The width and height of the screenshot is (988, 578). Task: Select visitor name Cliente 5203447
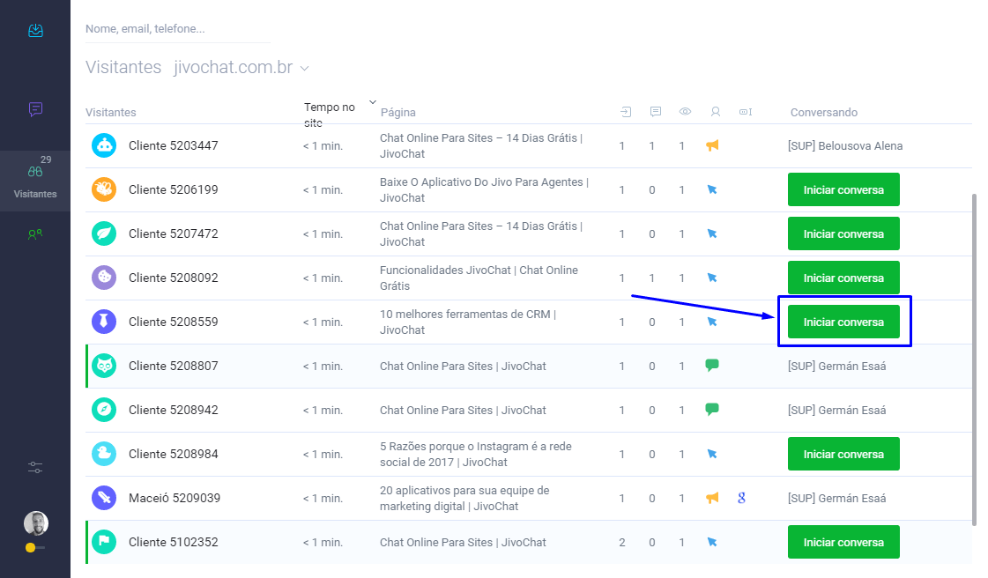pyautogui.click(x=174, y=145)
